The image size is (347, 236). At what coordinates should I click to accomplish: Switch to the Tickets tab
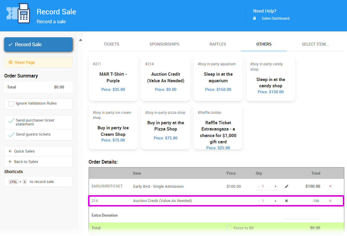[x=111, y=44]
